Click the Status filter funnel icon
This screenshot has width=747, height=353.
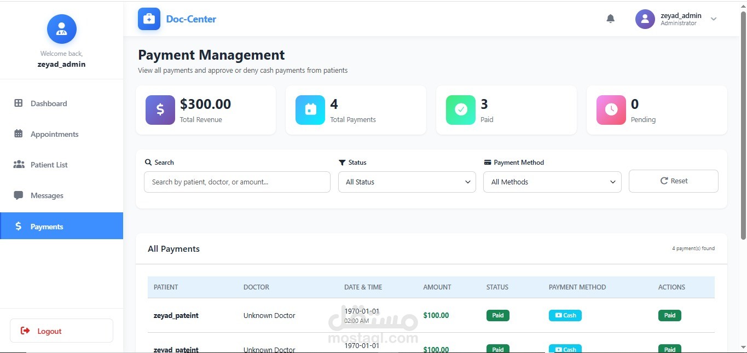pos(342,163)
